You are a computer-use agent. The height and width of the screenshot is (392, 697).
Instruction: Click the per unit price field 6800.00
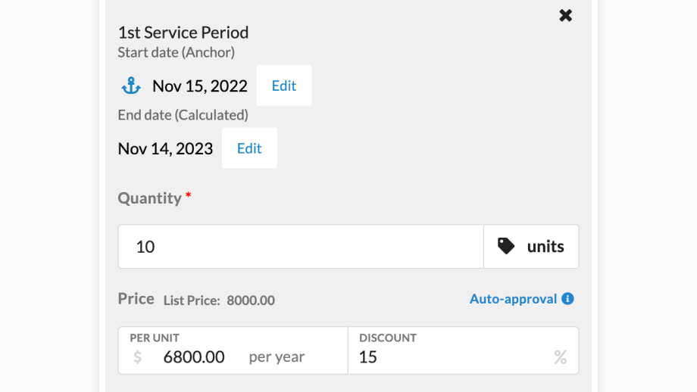194,357
